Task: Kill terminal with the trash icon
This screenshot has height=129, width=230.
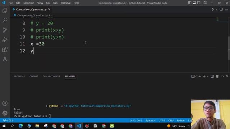Action: [217, 76]
